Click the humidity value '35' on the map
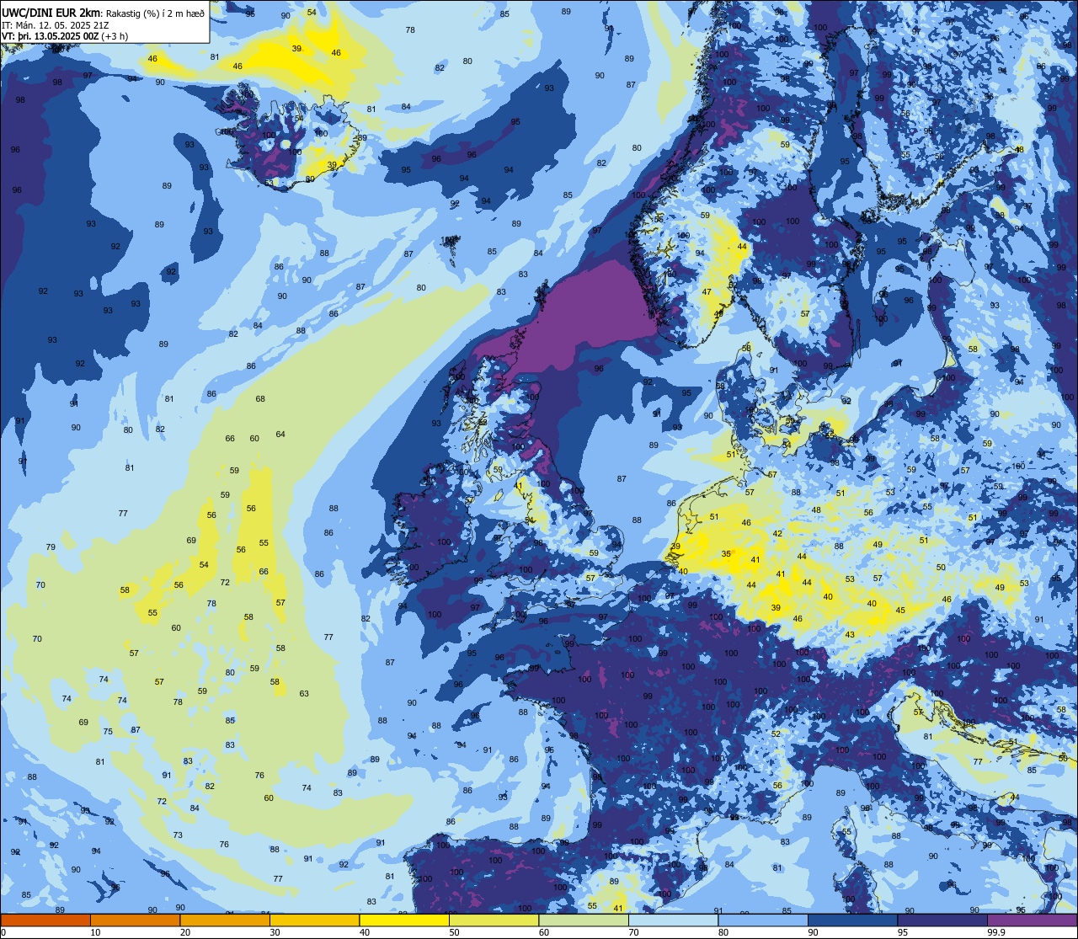The image size is (1078, 939). click(726, 554)
